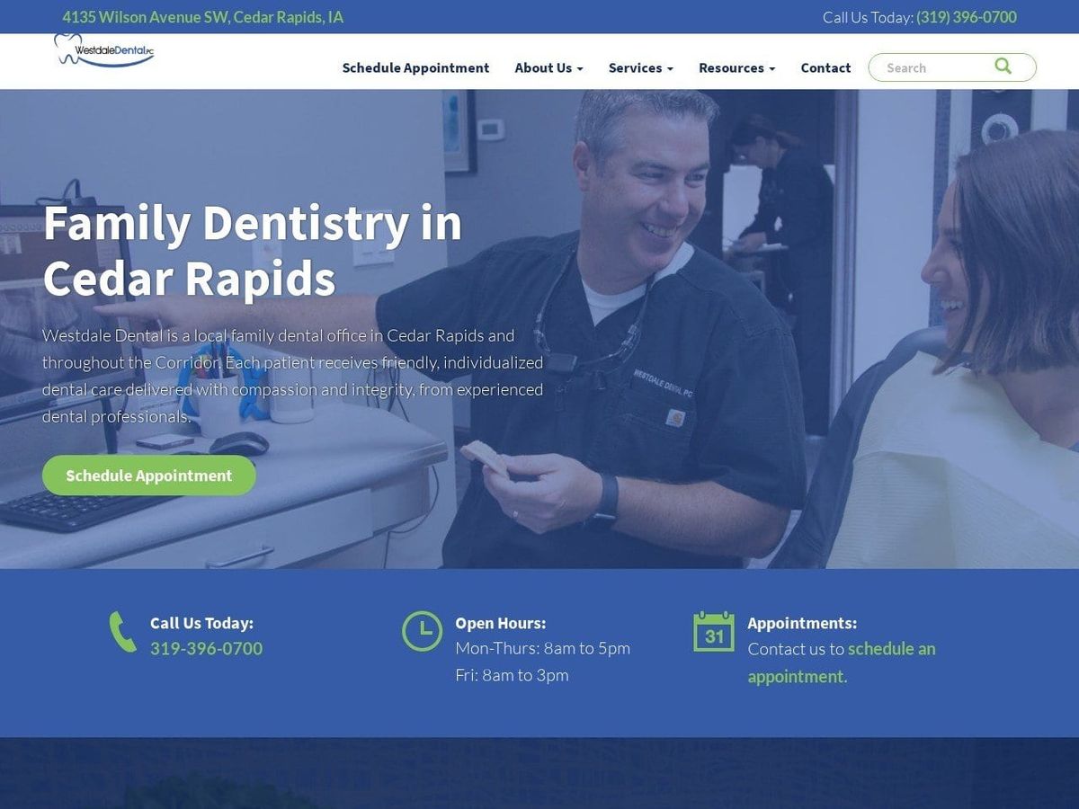
Task: Click the Westdale Dental description paragraph
Action: (293, 376)
